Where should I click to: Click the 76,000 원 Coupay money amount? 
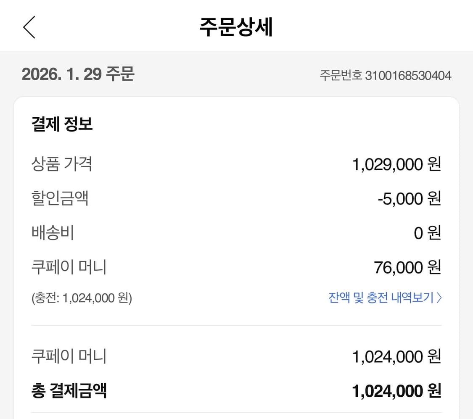tap(408, 267)
